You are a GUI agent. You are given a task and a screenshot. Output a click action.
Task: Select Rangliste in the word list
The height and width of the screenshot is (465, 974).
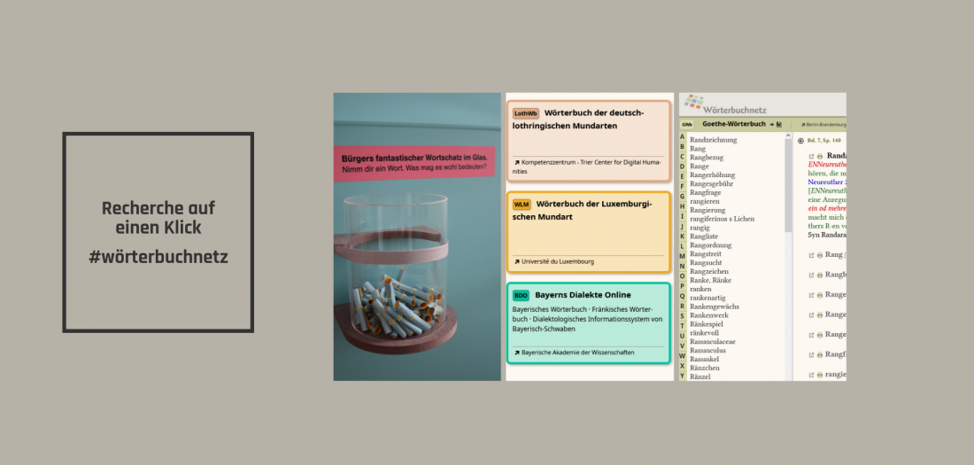(705, 236)
